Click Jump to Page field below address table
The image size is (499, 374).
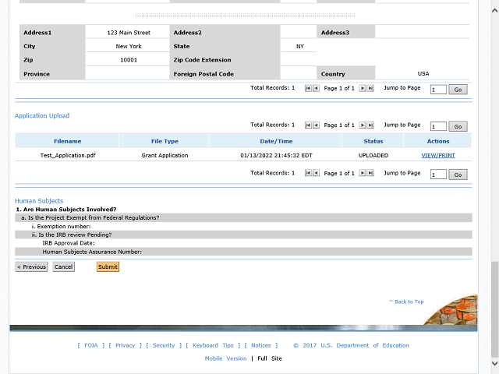438,90
